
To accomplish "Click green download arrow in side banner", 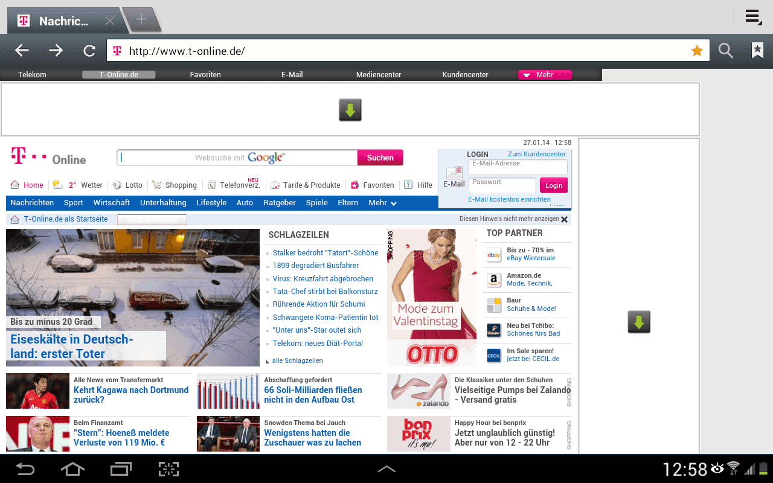I will click(x=639, y=322).
